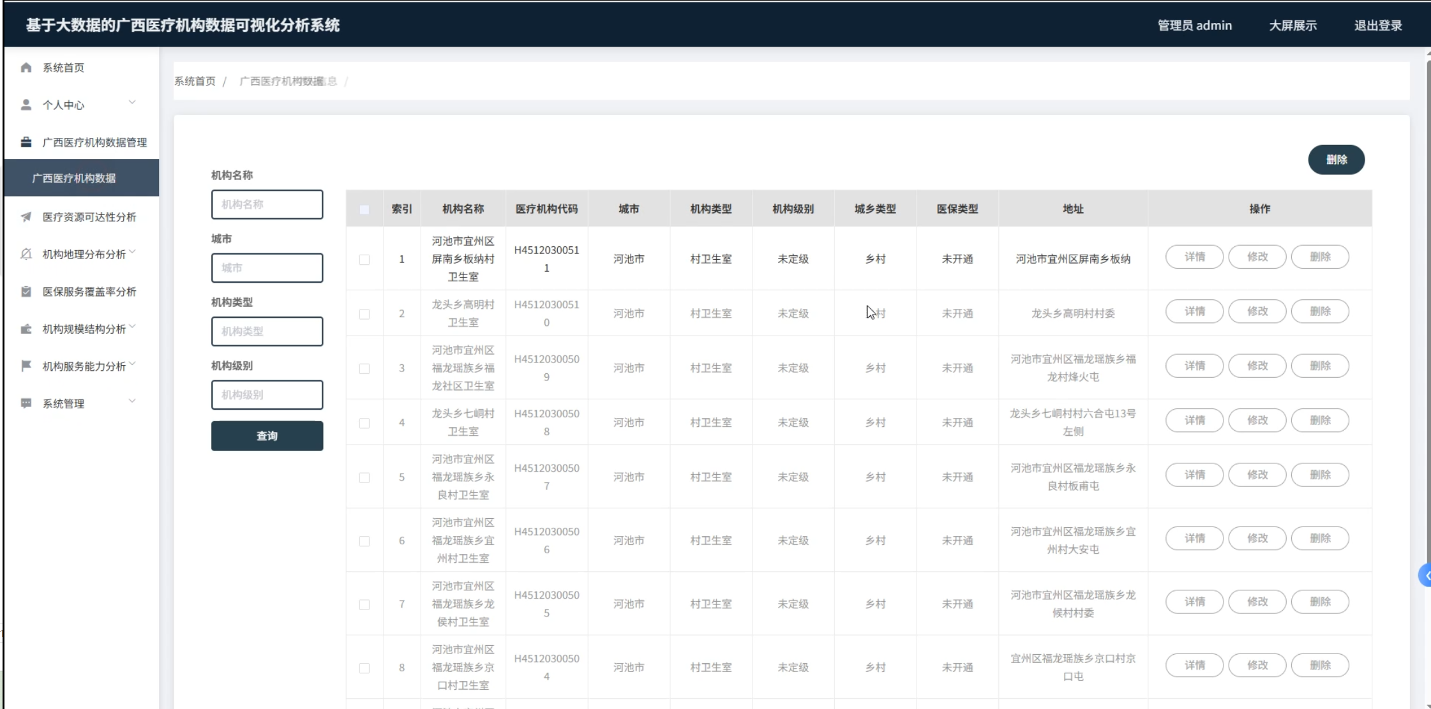Click the 管理员 admin label
The image size is (1431, 709).
pyautogui.click(x=1194, y=26)
